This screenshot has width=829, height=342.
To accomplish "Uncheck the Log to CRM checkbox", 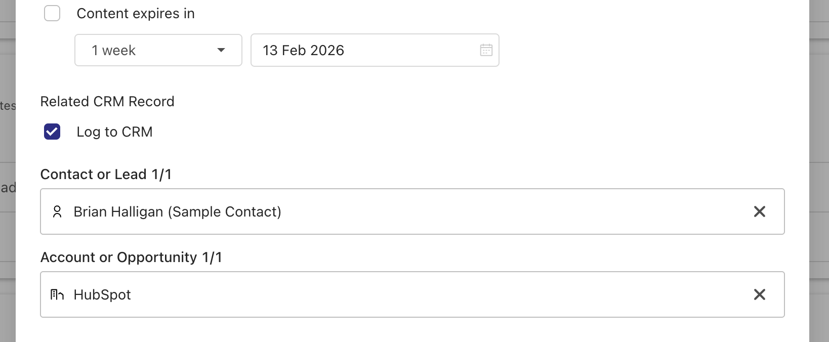I will (x=52, y=132).
